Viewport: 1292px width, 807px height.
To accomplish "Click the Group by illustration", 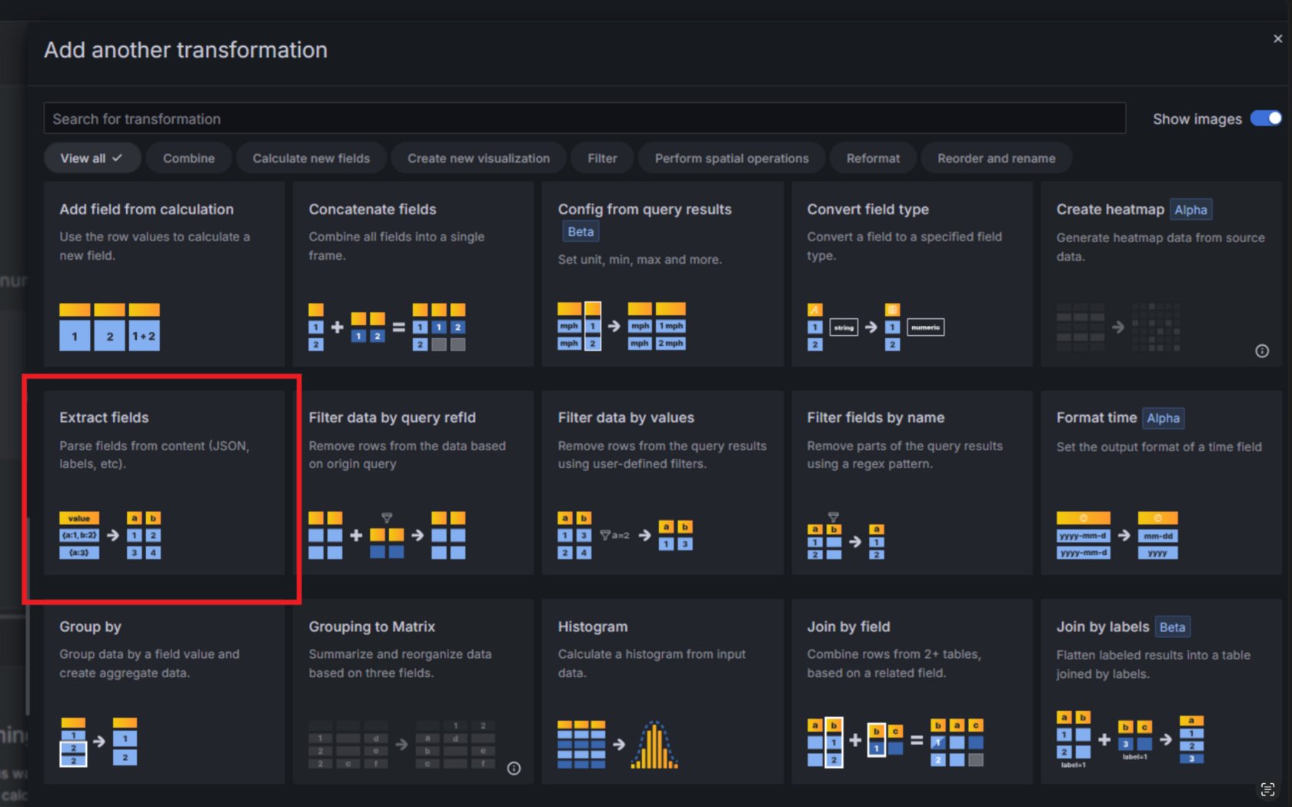I will (98, 742).
